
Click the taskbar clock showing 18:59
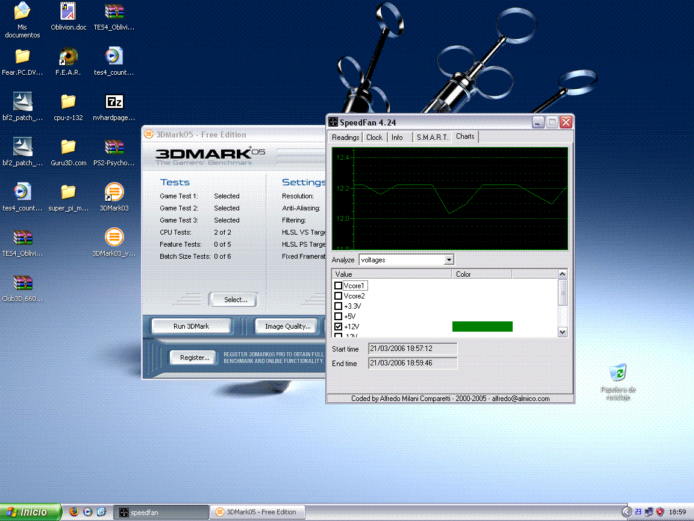[677, 512]
